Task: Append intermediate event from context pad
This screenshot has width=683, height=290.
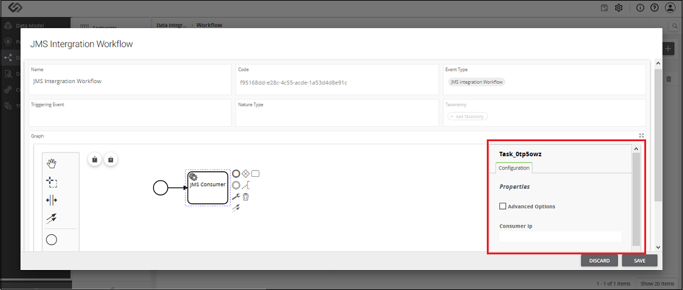Action: pyautogui.click(x=236, y=185)
